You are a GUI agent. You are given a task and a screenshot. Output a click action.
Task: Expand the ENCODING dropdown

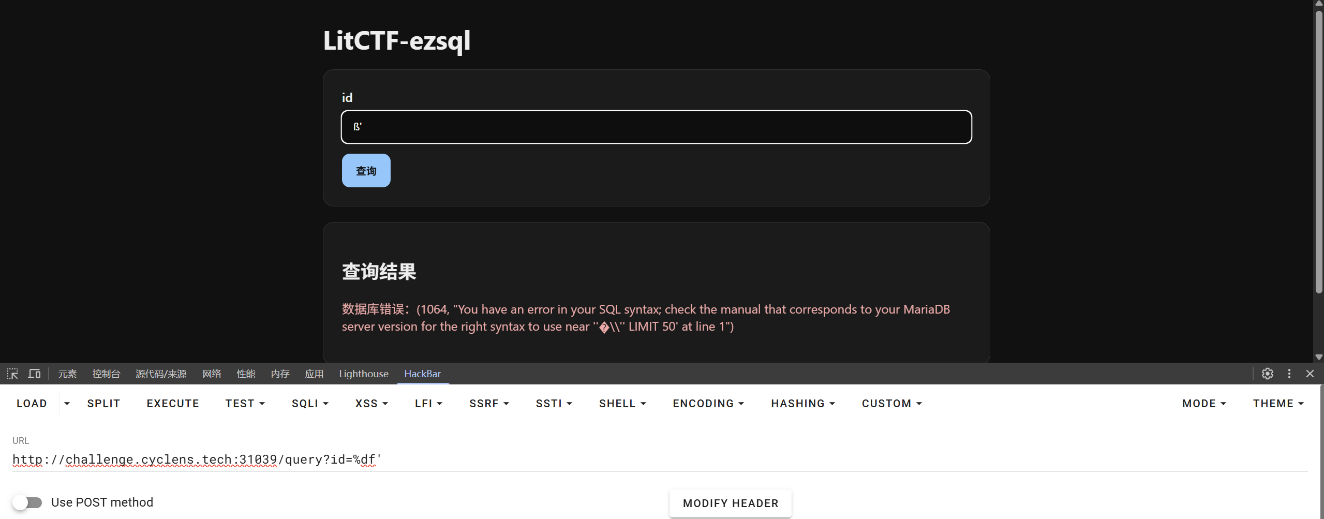tap(708, 404)
